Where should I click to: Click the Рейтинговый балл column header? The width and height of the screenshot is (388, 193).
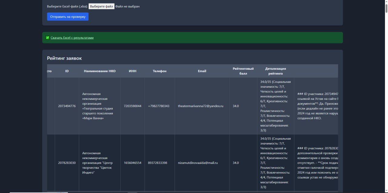(x=243, y=71)
